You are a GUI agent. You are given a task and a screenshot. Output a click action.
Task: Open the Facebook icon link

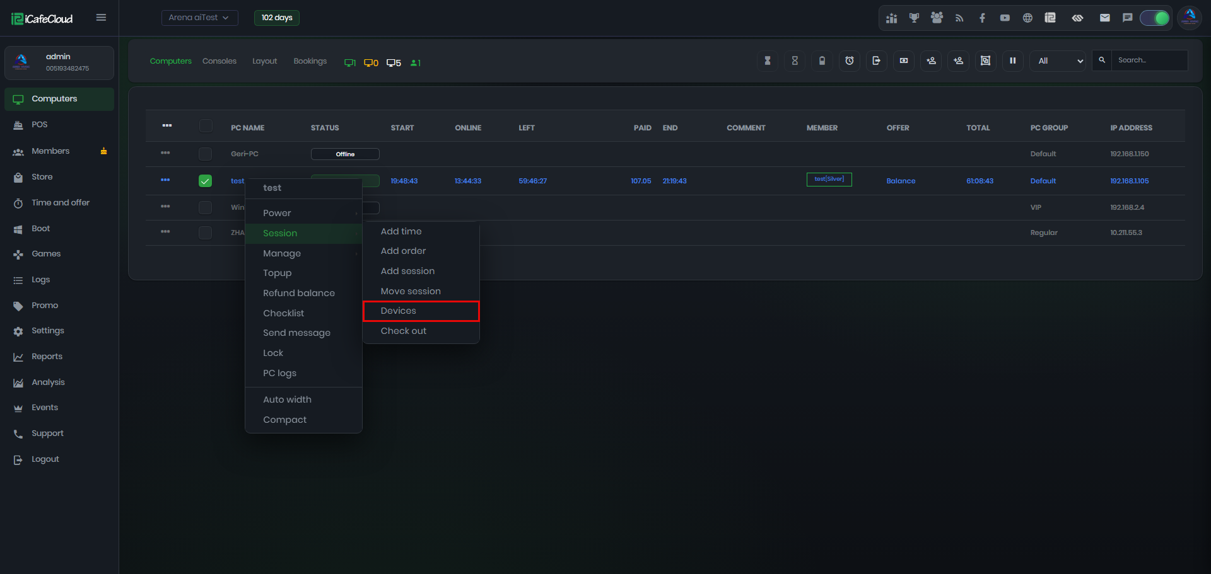[x=982, y=18]
